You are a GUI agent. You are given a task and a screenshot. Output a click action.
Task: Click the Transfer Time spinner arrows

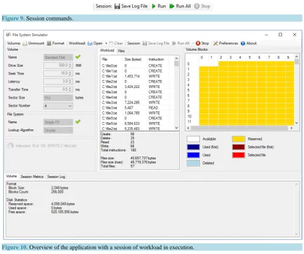point(70,89)
